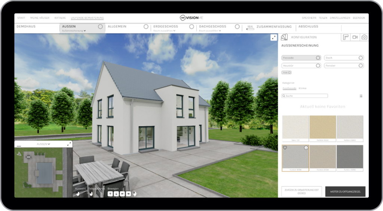This screenshot has height=211, width=383.
Task: Expand the Erdgeschoss room selection dropdown
Action: tap(165, 31)
